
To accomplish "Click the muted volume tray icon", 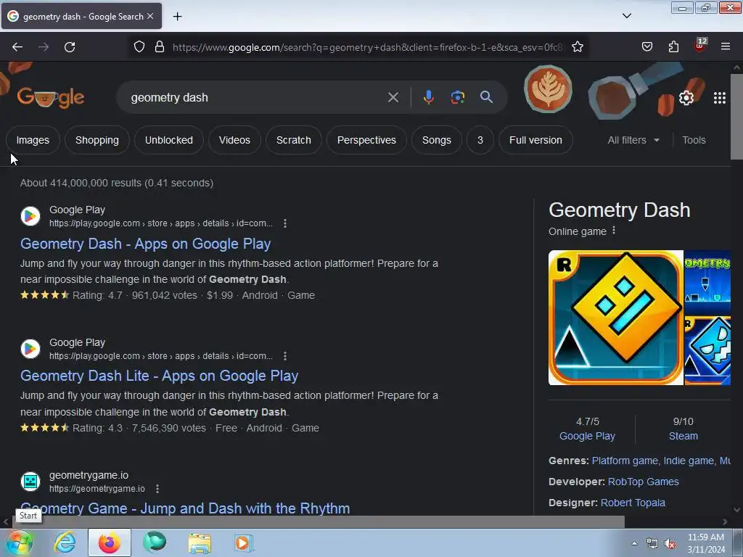I will click(x=669, y=544).
